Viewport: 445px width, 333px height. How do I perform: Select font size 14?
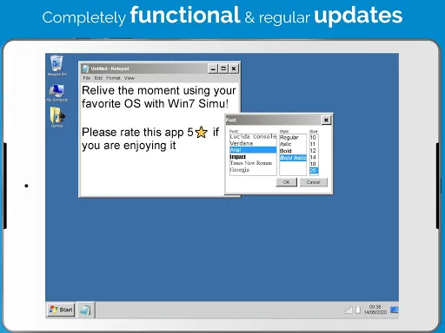coord(314,157)
